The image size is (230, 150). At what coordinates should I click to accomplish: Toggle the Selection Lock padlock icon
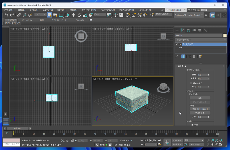click(68, 140)
